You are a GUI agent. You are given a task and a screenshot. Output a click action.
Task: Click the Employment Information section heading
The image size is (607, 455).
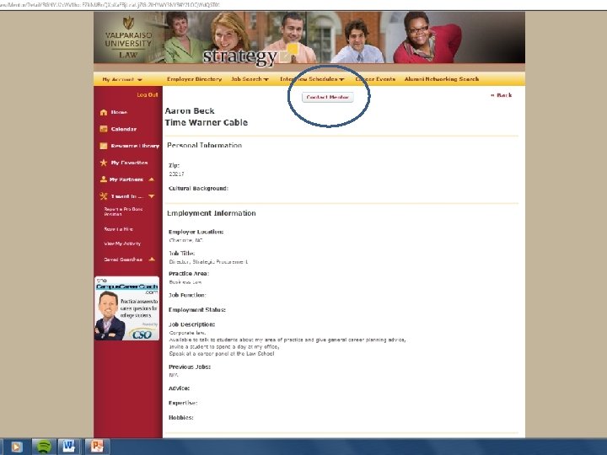[x=212, y=213]
